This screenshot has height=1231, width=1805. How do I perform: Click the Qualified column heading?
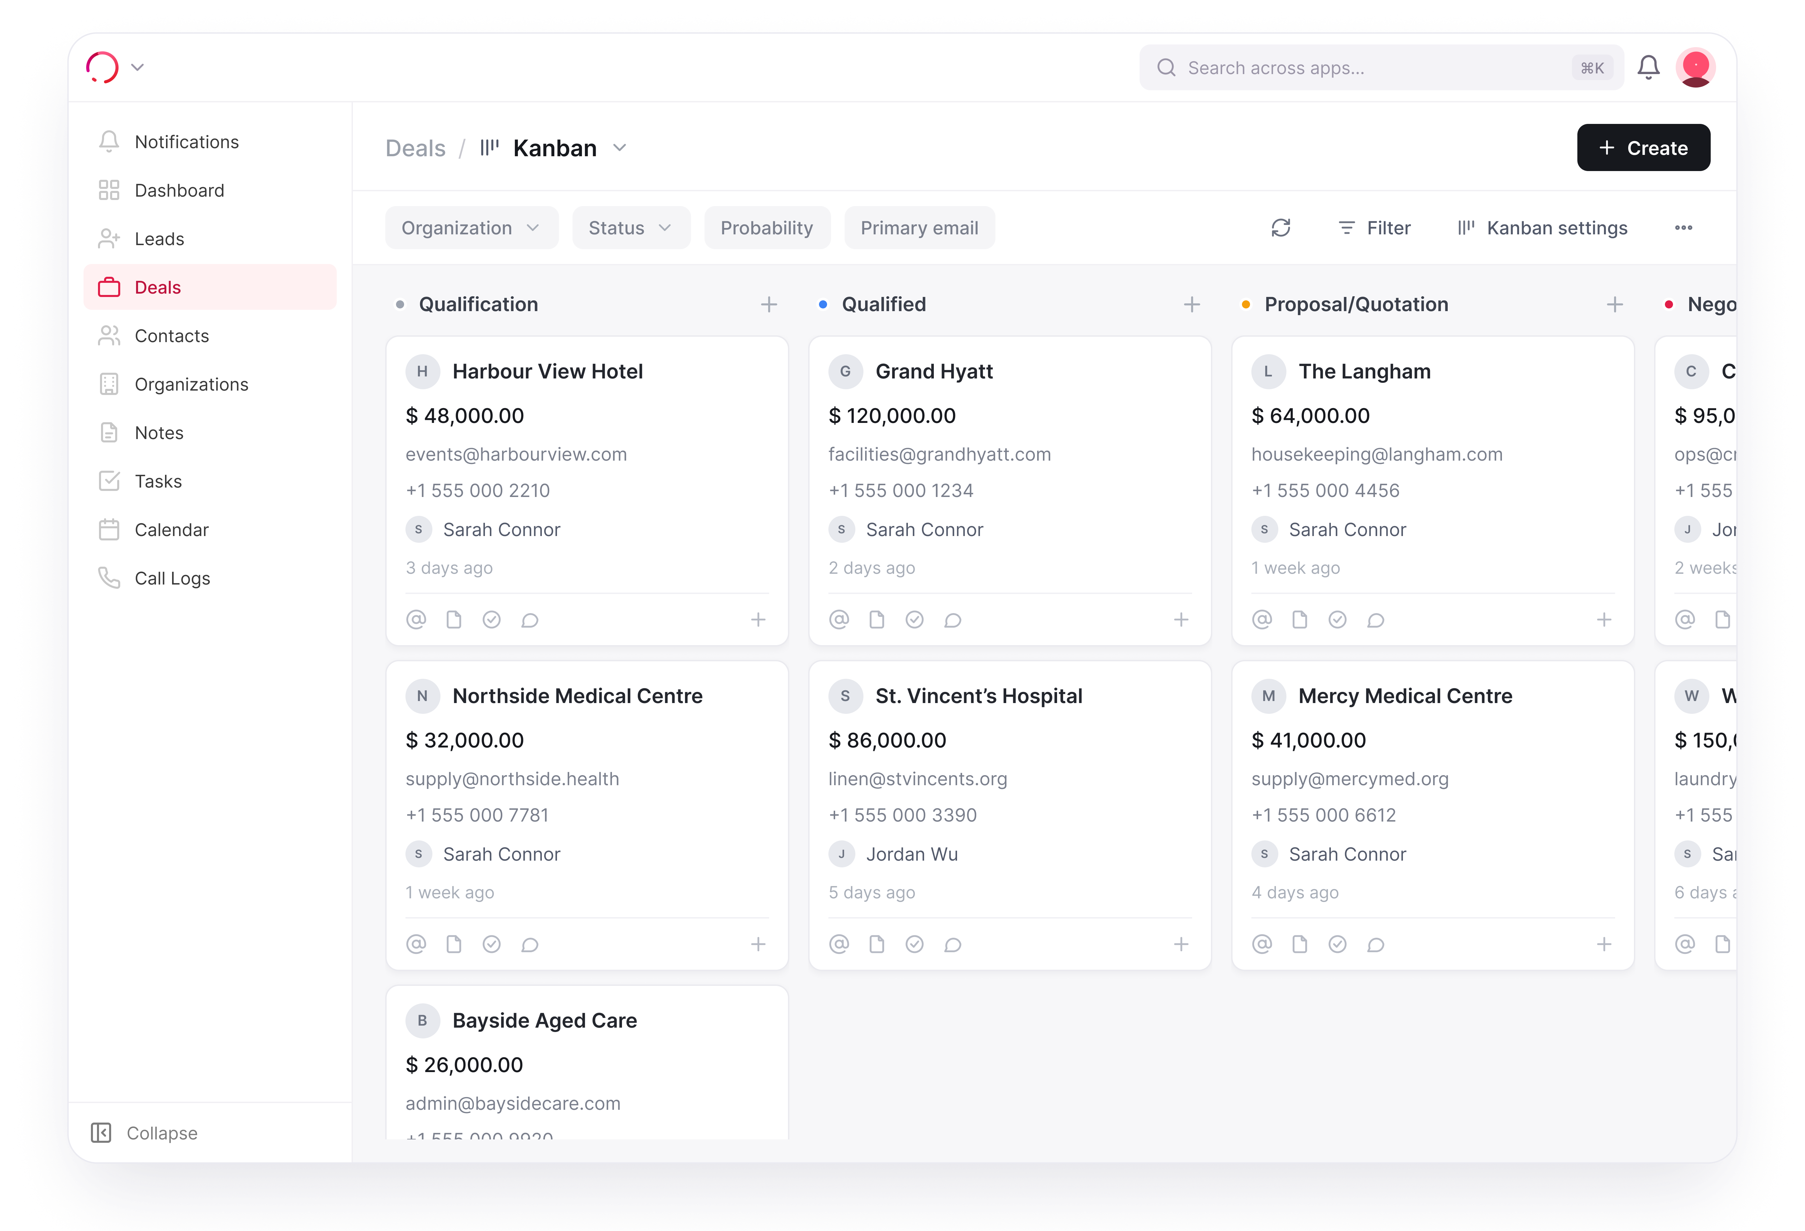[x=884, y=304]
